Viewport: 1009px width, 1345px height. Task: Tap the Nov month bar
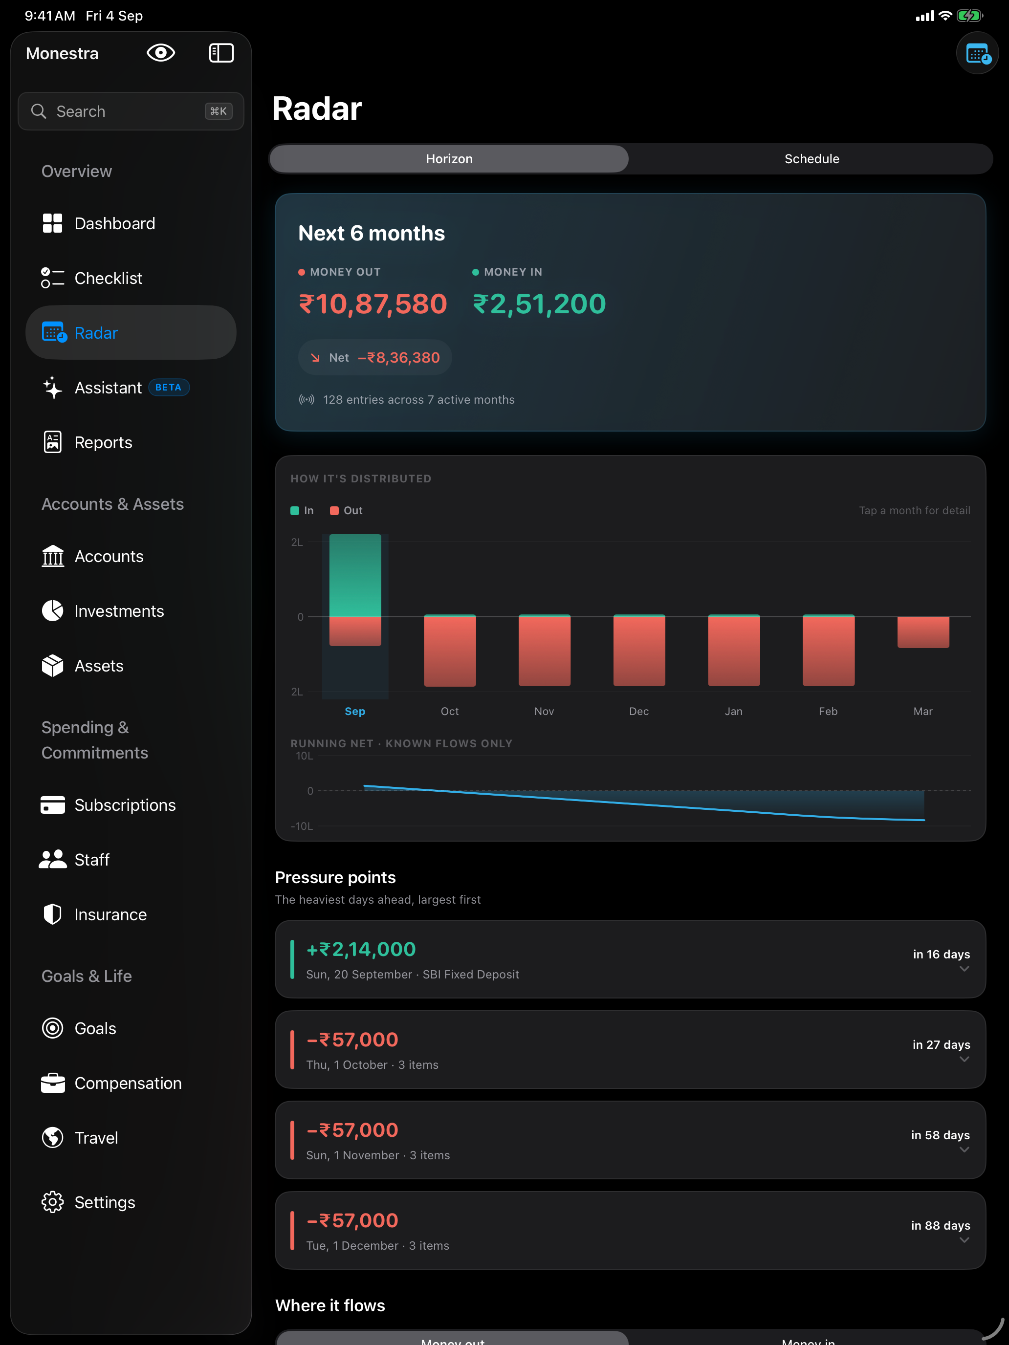coord(544,651)
